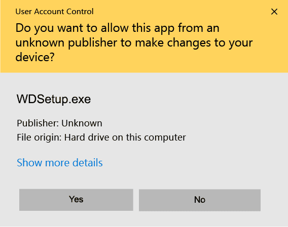
Task: Click the 'File origin:' label
Action: 39,137
